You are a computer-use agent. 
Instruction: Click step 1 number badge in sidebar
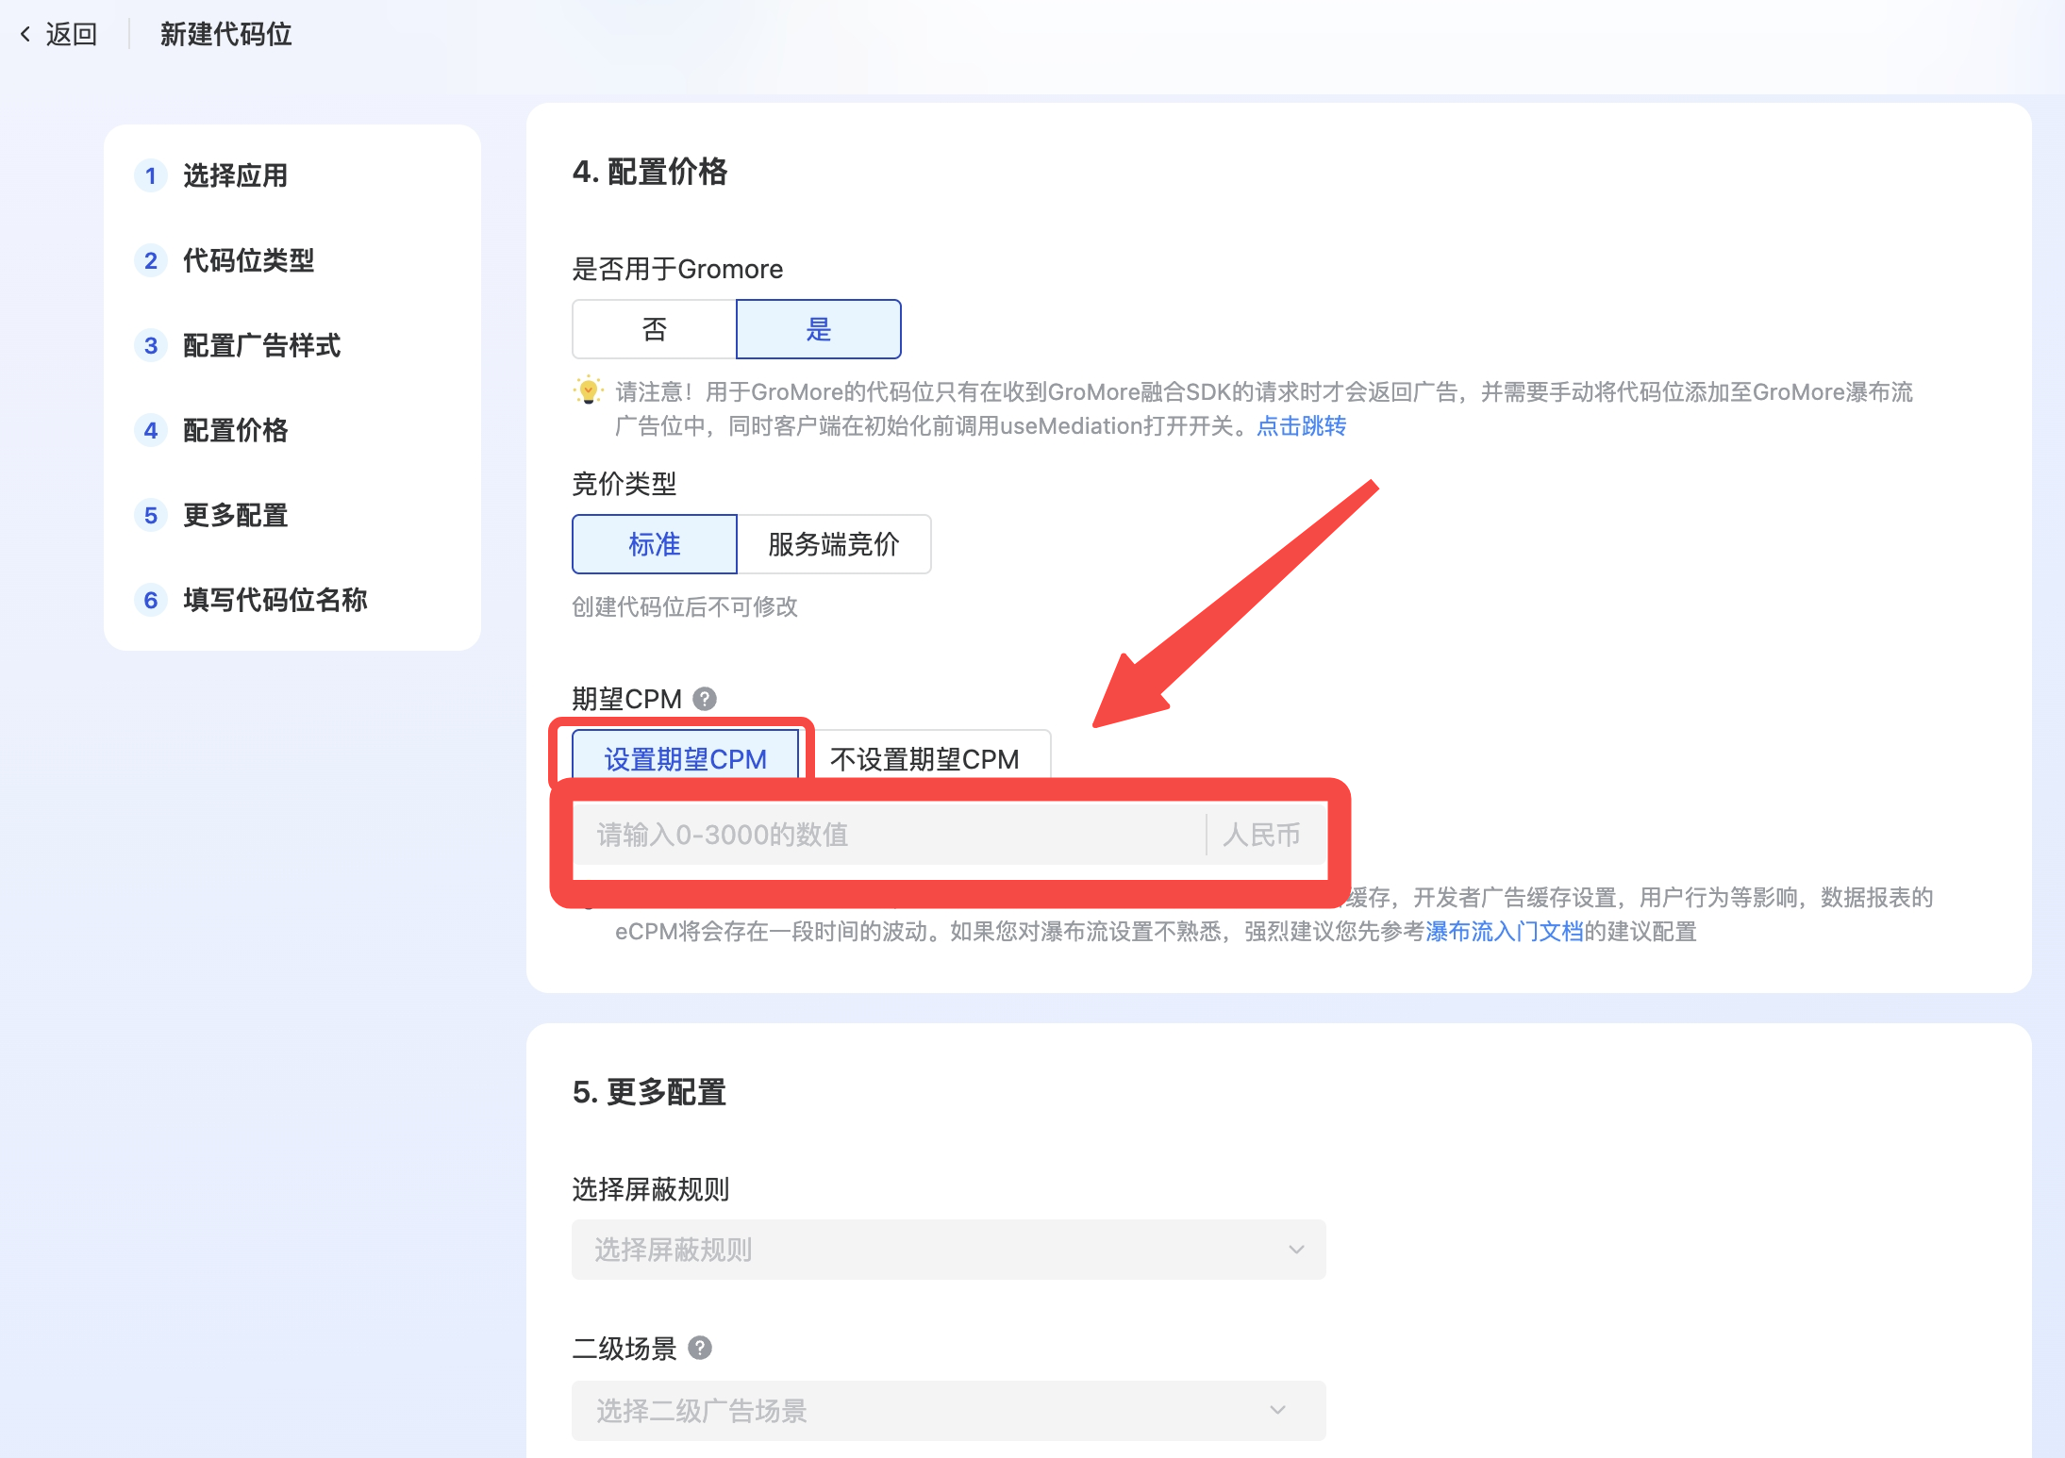pyautogui.click(x=151, y=175)
